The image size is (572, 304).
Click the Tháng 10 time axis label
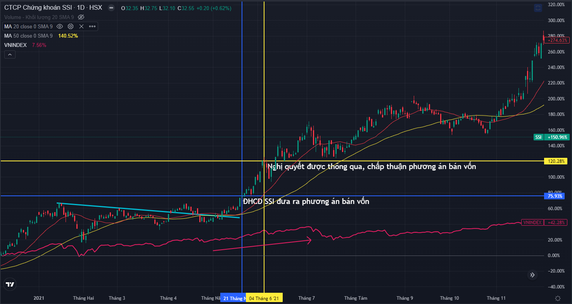(x=449, y=298)
